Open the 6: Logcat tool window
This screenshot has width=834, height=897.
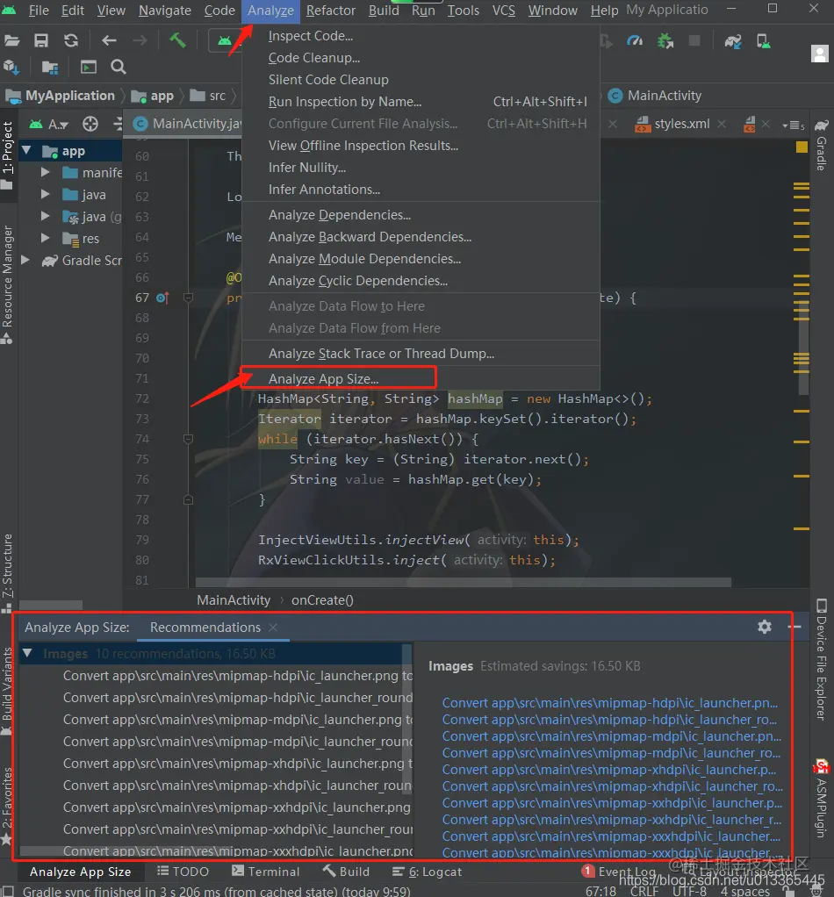pos(427,872)
